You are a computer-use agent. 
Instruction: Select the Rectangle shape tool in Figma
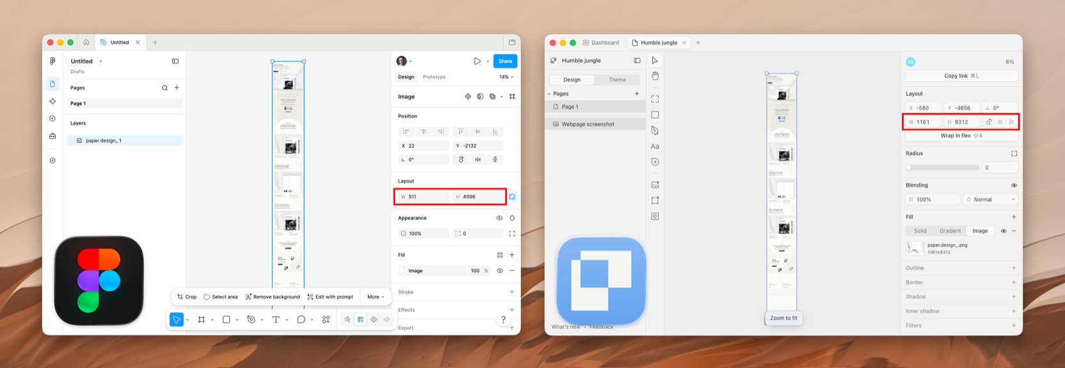tap(226, 319)
